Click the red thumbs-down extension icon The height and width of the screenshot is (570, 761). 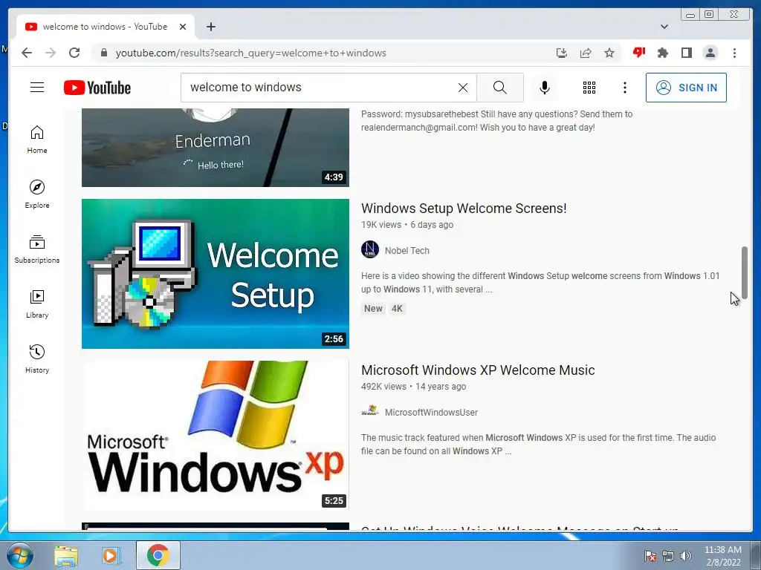coord(638,53)
